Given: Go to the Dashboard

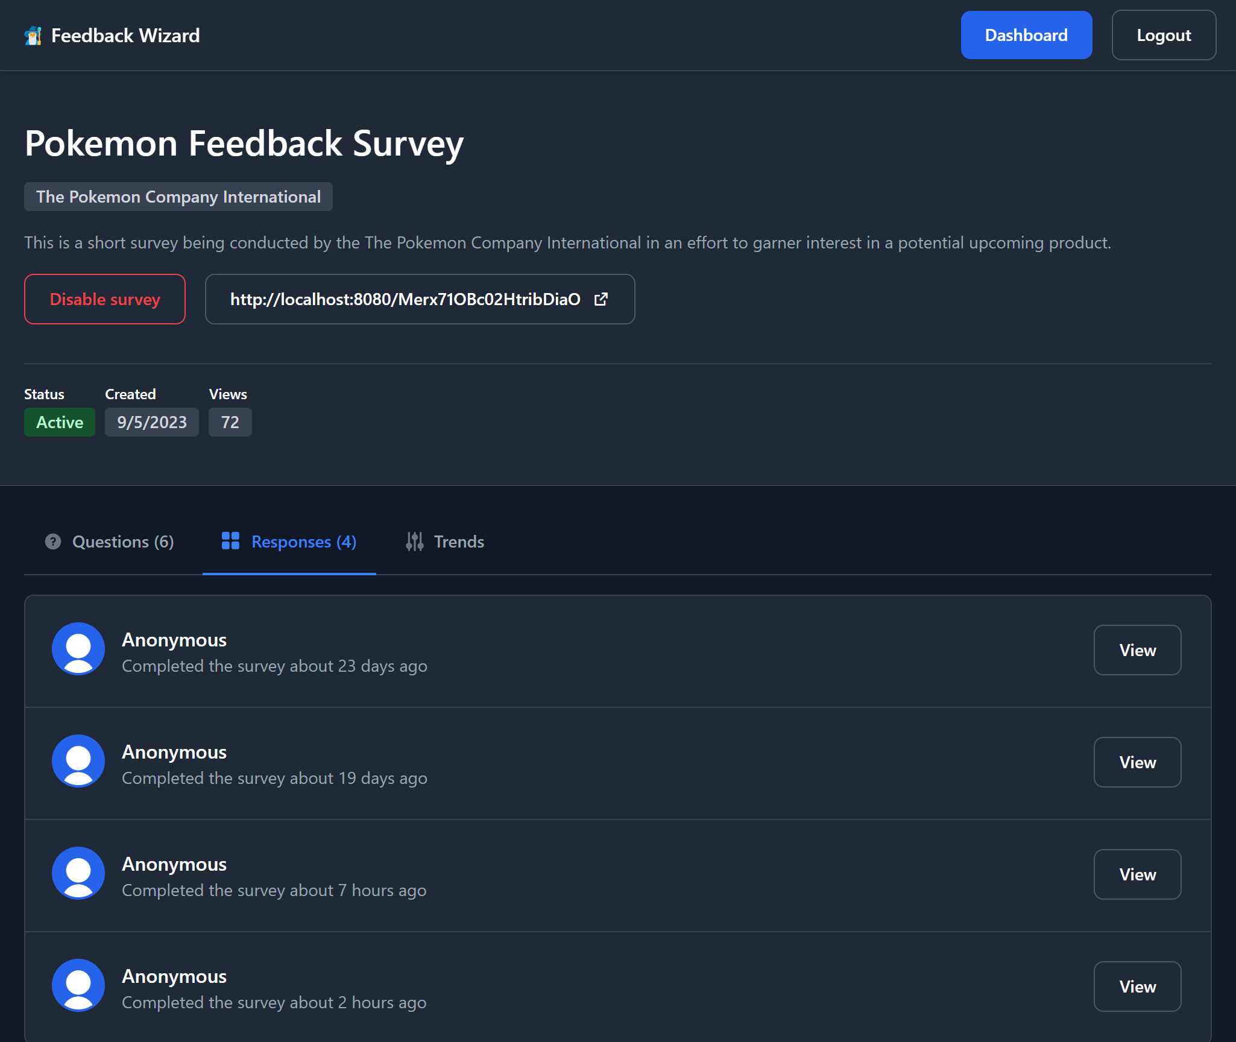Looking at the screenshot, I should pos(1026,35).
